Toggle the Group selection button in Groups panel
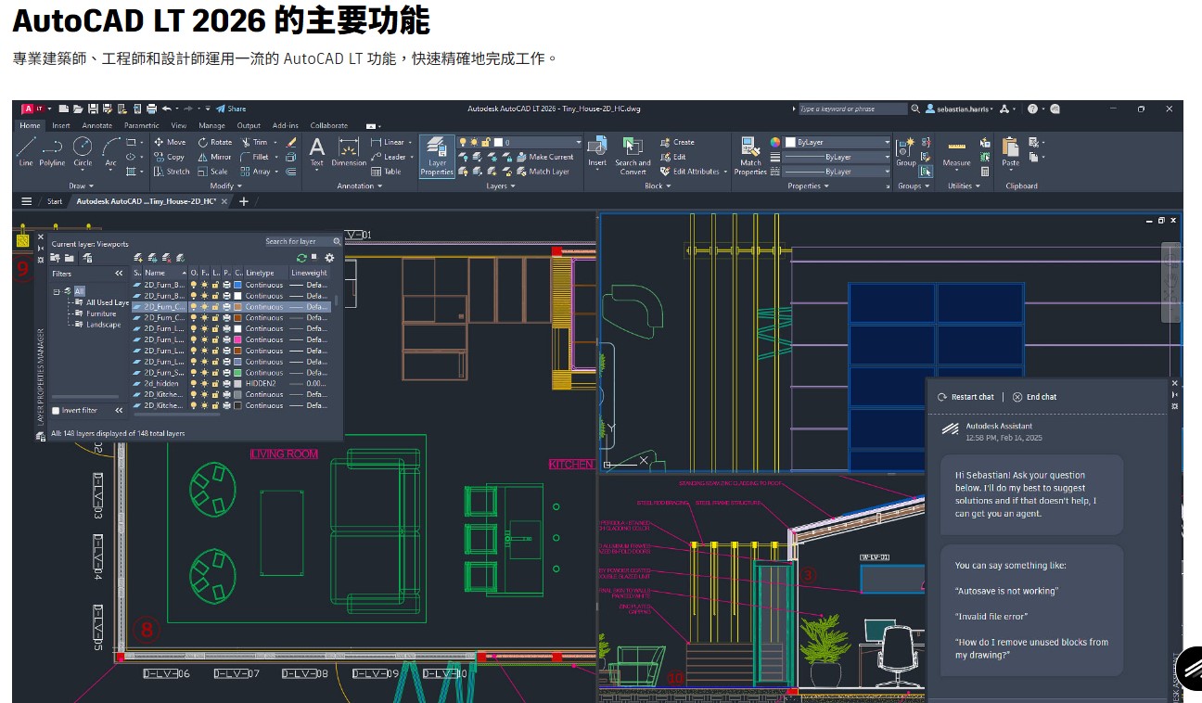Screen dimensions: 1202x703 tap(925, 172)
